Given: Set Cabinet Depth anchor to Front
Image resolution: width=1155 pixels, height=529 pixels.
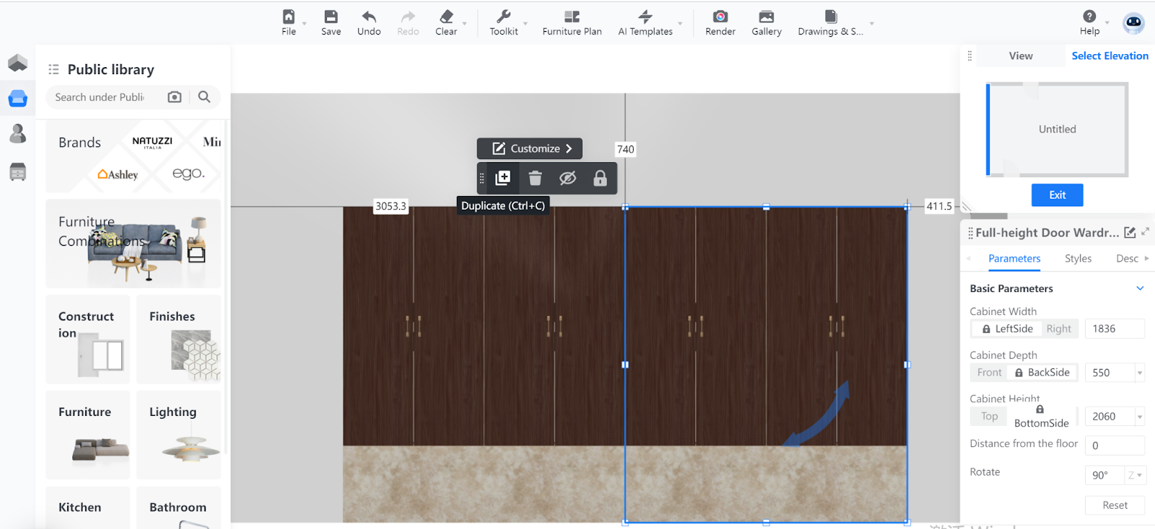Looking at the screenshot, I should click(x=989, y=373).
